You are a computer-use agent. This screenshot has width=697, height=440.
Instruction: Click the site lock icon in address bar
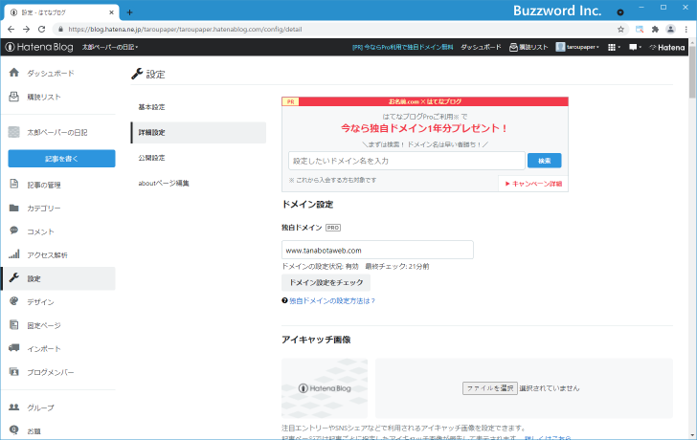pos(61,30)
